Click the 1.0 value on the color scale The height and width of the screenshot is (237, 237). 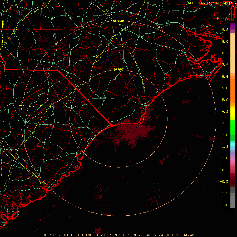click(225, 158)
